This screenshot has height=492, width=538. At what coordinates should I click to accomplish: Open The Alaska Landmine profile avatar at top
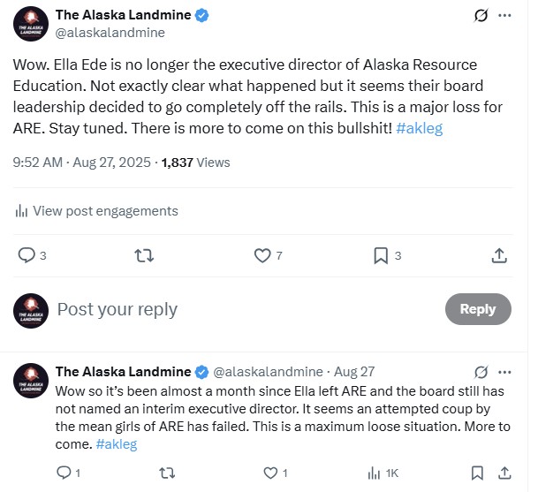pos(31,24)
